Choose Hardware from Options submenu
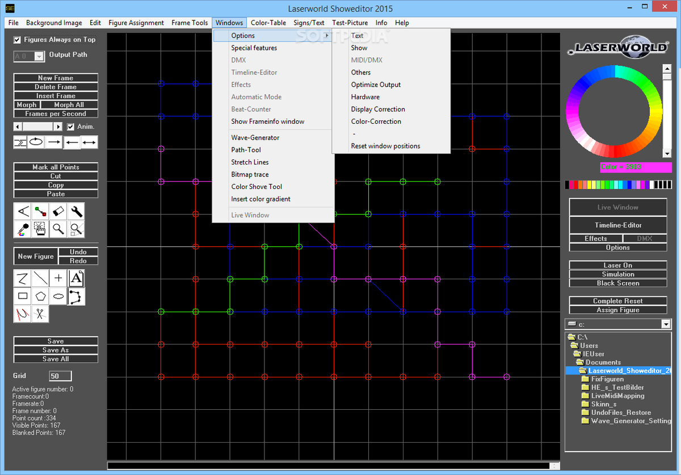 (x=392, y=97)
